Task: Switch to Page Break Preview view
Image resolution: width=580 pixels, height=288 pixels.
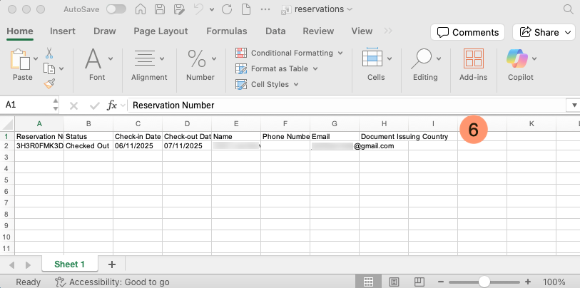Action: [420, 282]
